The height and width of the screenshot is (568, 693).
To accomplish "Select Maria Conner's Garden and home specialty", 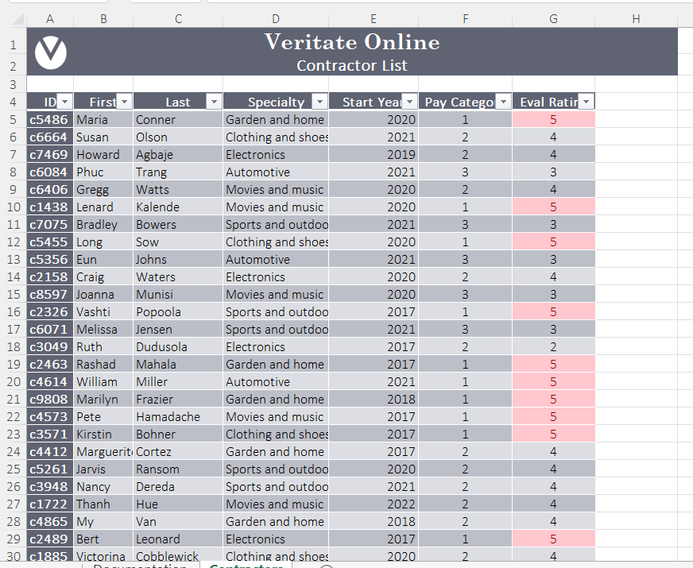I will (x=276, y=120).
